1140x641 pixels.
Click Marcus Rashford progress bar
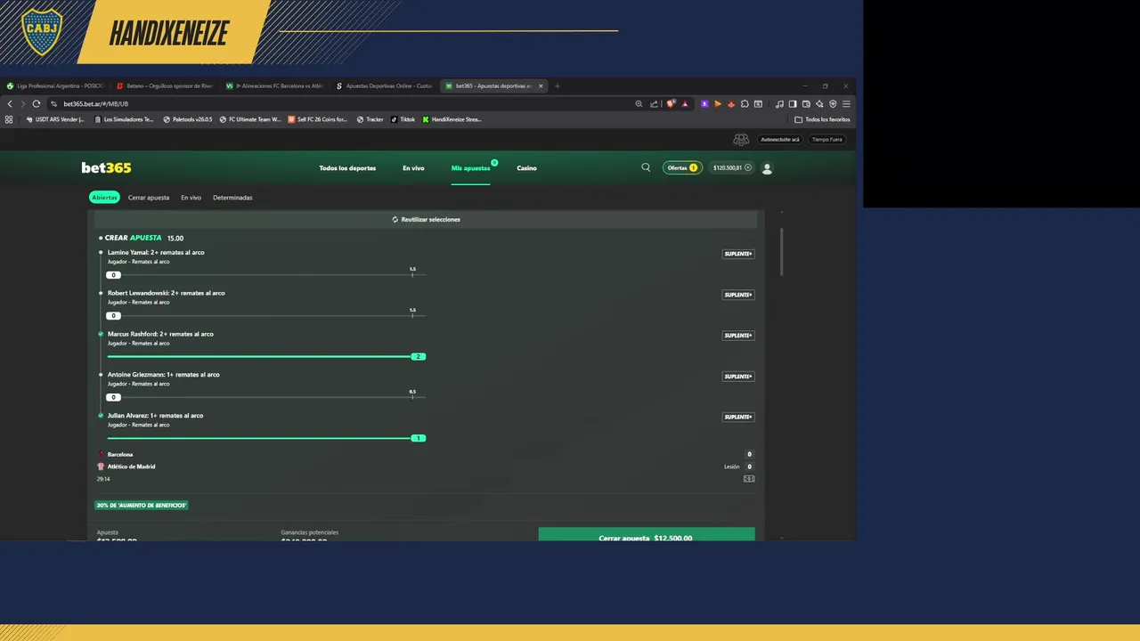(x=266, y=356)
